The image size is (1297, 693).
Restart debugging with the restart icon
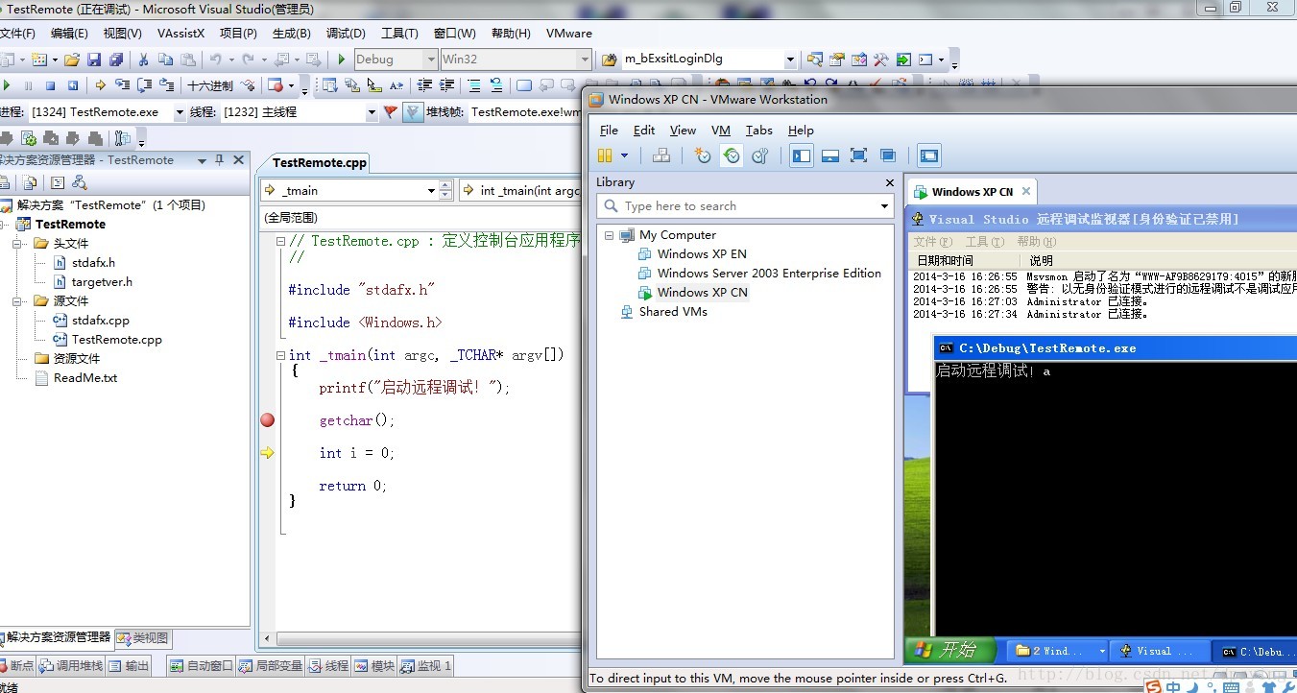(72, 85)
